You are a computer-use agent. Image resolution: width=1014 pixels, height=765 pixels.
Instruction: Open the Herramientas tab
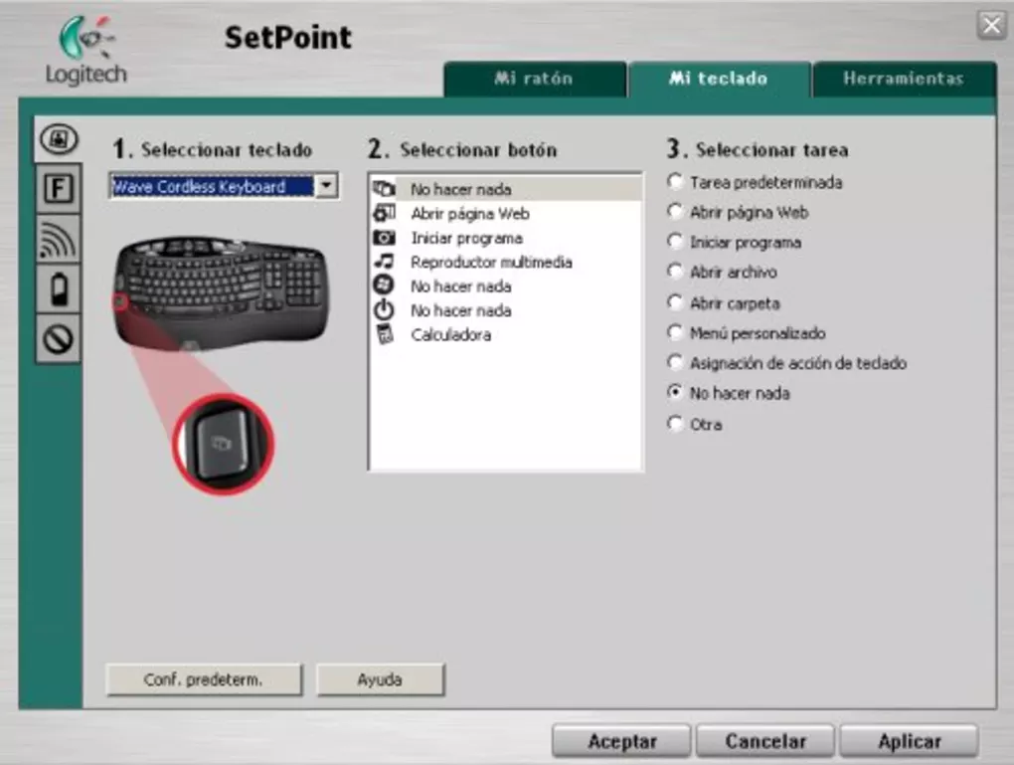(x=902, y=80)
